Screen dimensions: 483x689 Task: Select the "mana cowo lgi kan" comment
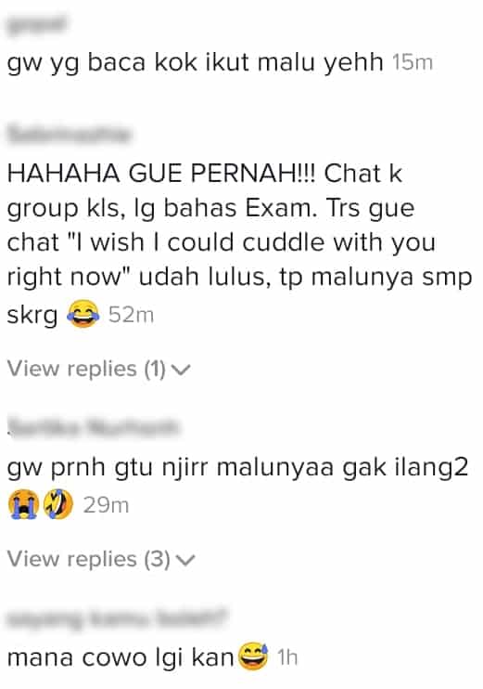(121, 657)
